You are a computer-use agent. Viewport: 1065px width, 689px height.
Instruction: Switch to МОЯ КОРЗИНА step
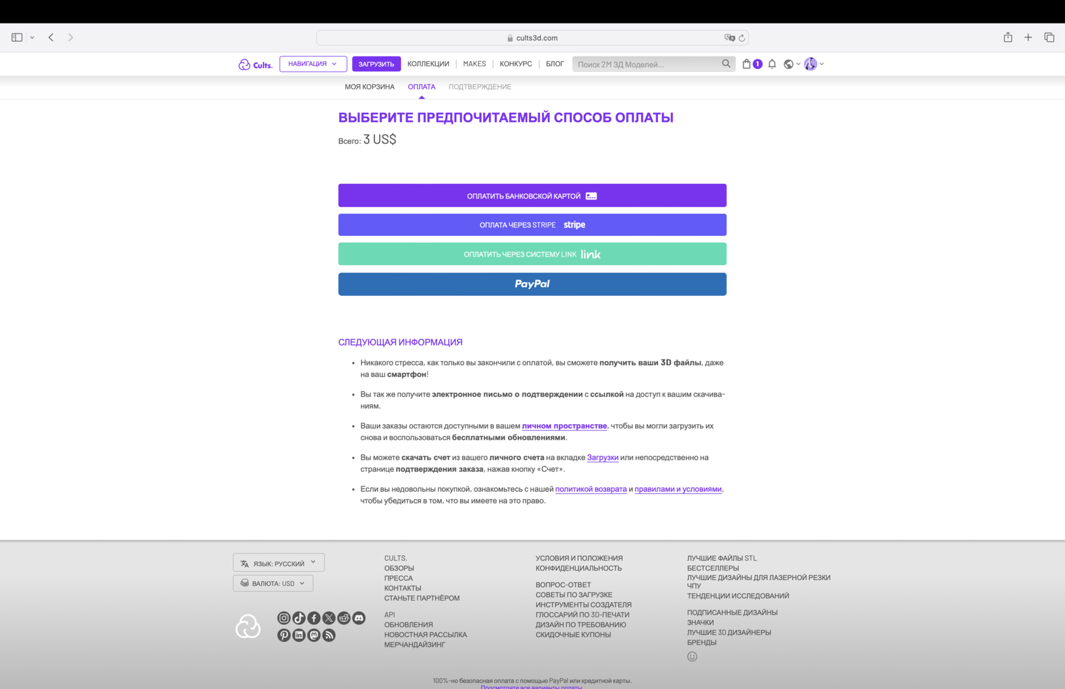(370, 87)
